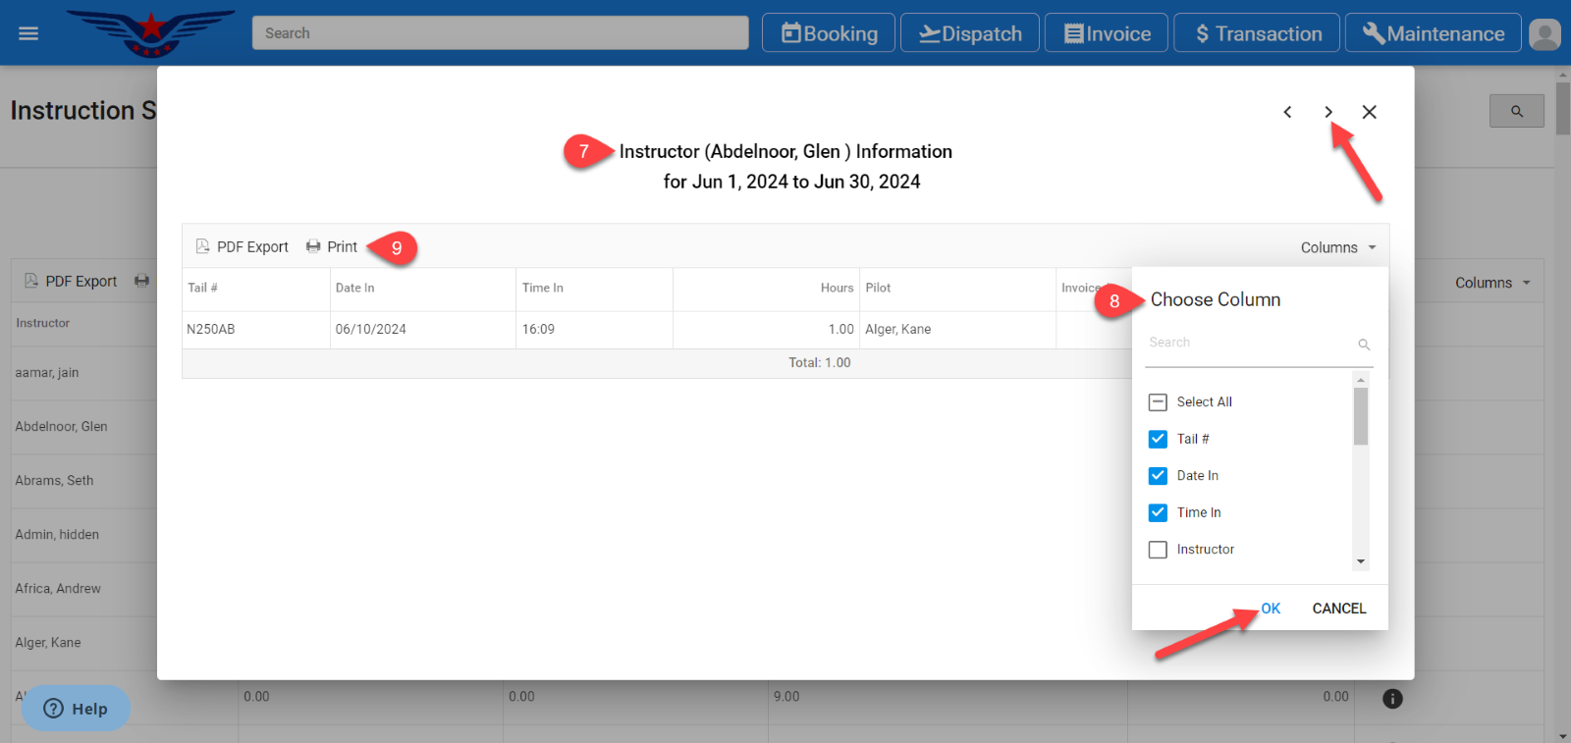The width and height of the screenshot is (1571, 743).
Task: Click the info icon in bottom row
Action: pyautogui.click(x=1392, y=699)
